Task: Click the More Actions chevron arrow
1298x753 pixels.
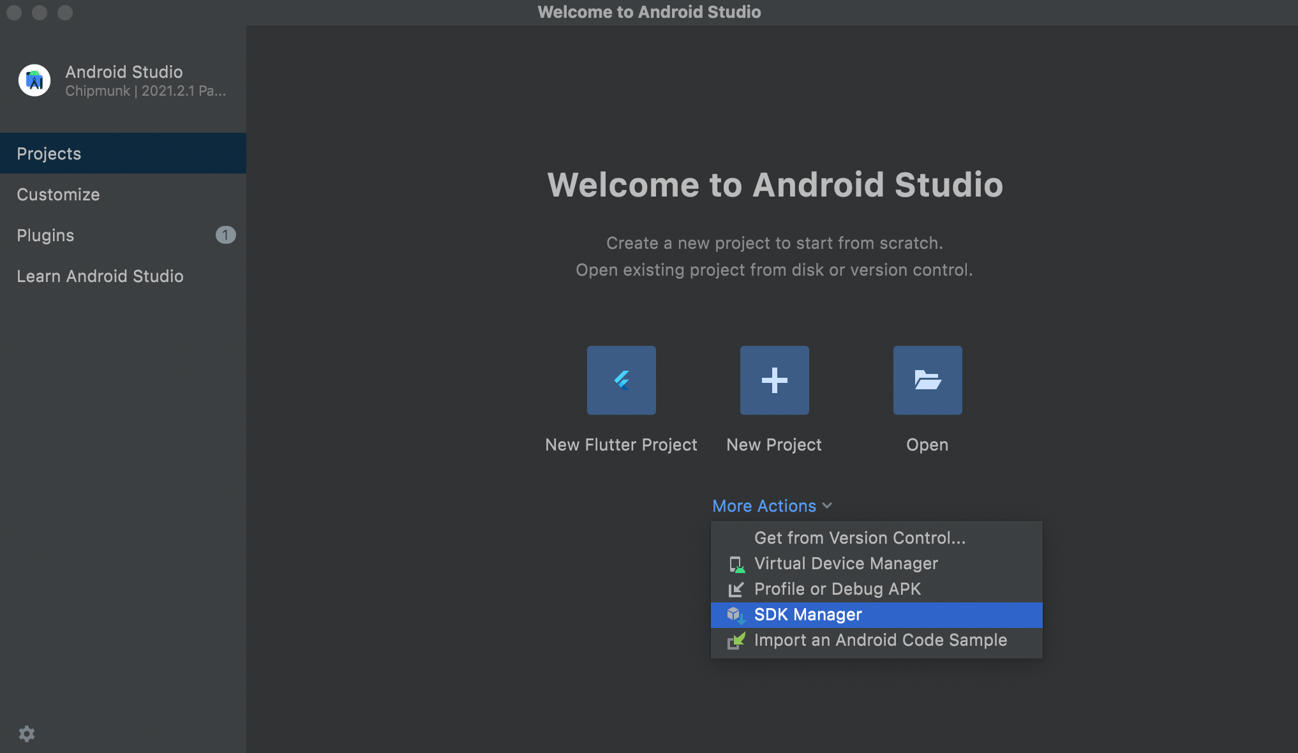Action: tap(828, 506)
